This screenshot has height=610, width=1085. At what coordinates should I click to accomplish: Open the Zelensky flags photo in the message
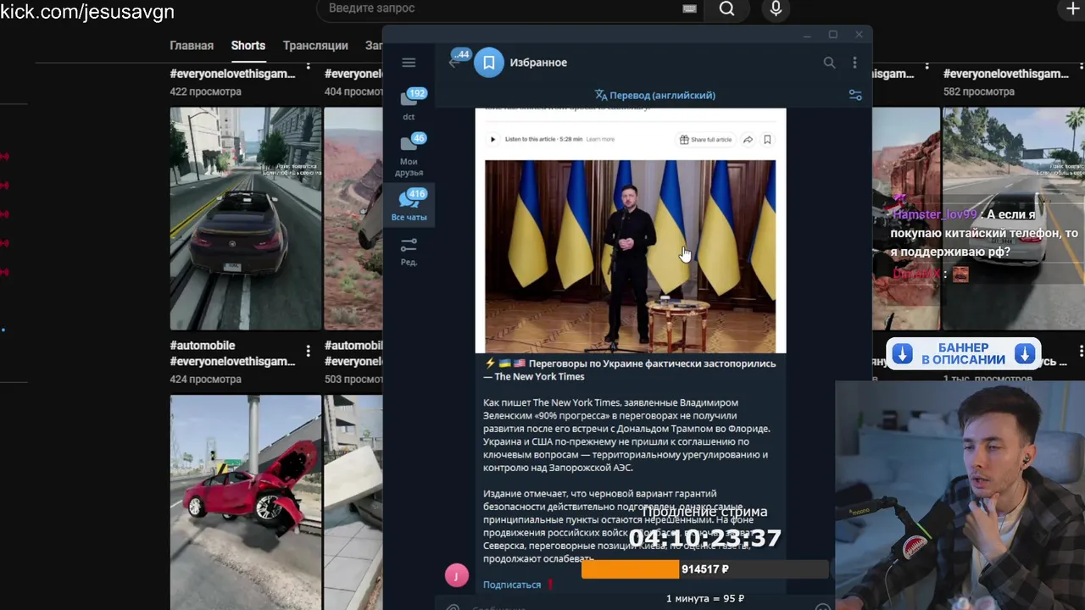[x=630, y=256]
